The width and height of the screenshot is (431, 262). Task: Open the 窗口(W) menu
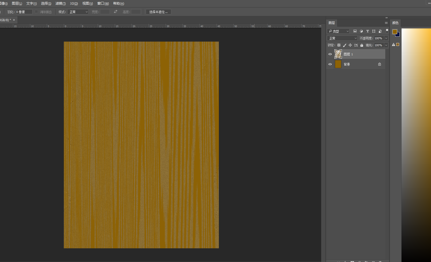(x=103, y=3)
